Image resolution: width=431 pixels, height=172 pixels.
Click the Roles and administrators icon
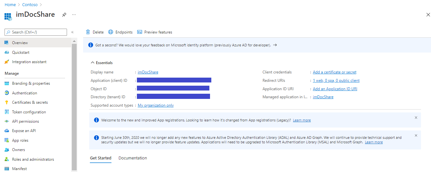point(6,159)
